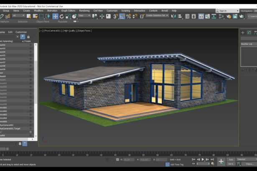
Task: Toggle the 3D Snaps icon
Action: click(115, 16)
